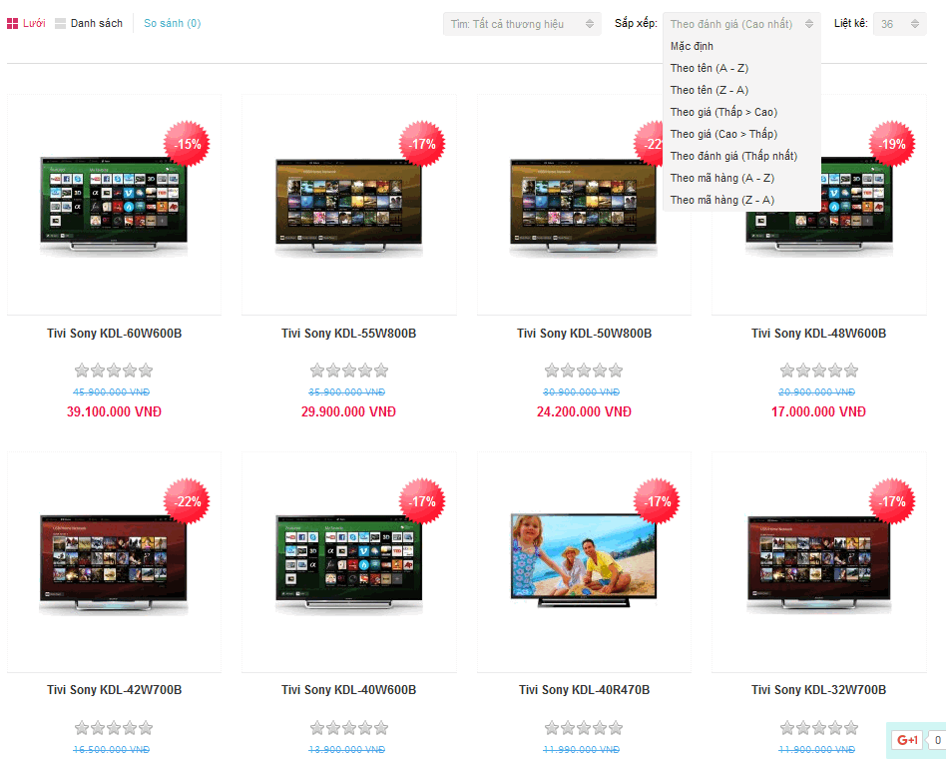The height and width of the screenshot is (759, 946).
Task: Open Tivi Sony KDL-40W600B product image
Action: click(x=348, y=563)
